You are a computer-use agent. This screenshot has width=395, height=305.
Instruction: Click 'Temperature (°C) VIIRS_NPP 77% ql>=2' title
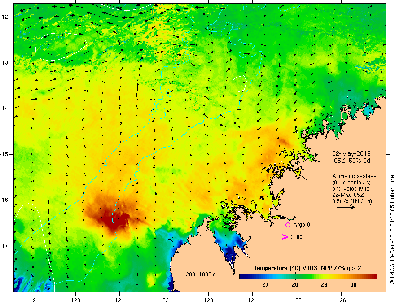(307, 268)
